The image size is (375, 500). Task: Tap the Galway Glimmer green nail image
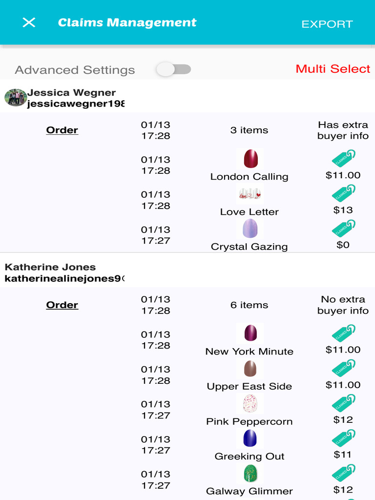[x=250, y=473]
